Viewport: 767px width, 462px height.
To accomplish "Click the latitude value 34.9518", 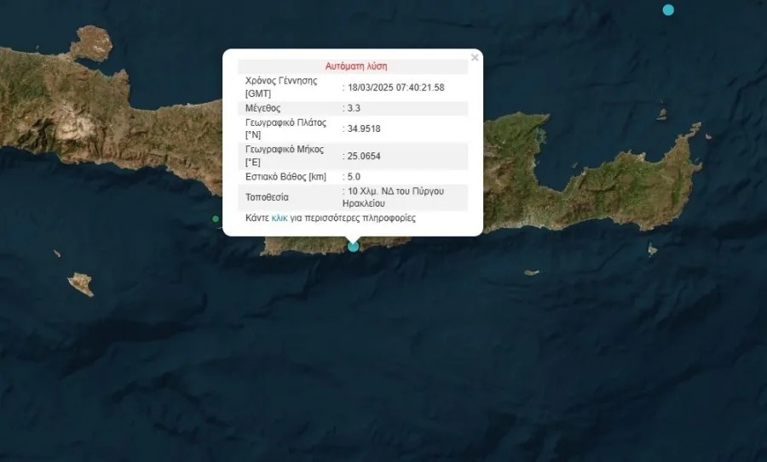I will [363, 128].
